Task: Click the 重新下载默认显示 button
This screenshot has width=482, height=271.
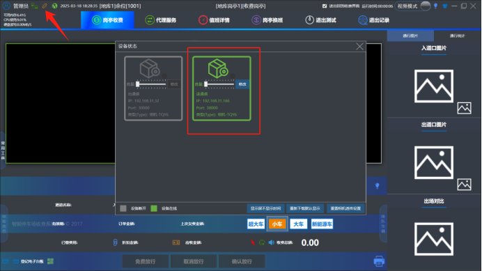Action: click(305, 208)
